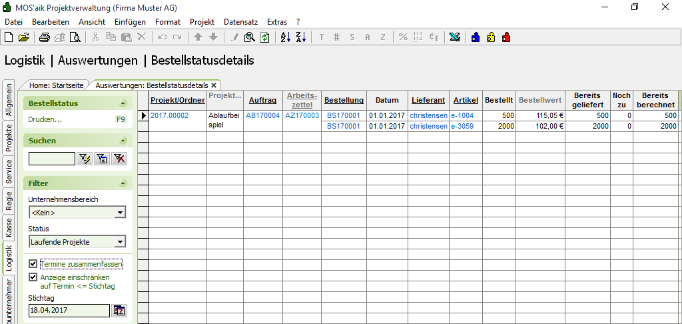The width and height of the screenshot is (682, 324).
Task: Click the Drucken... link
Action: click(x=45, y=120)
